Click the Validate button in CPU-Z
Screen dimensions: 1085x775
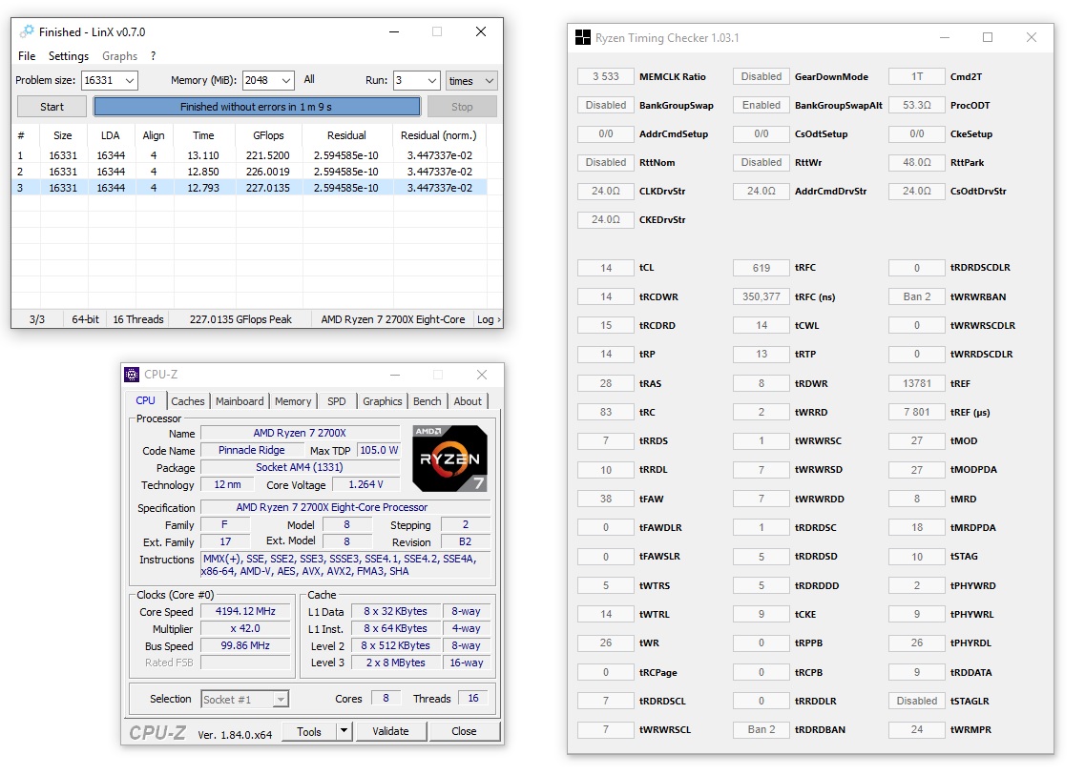pos(390,731)
